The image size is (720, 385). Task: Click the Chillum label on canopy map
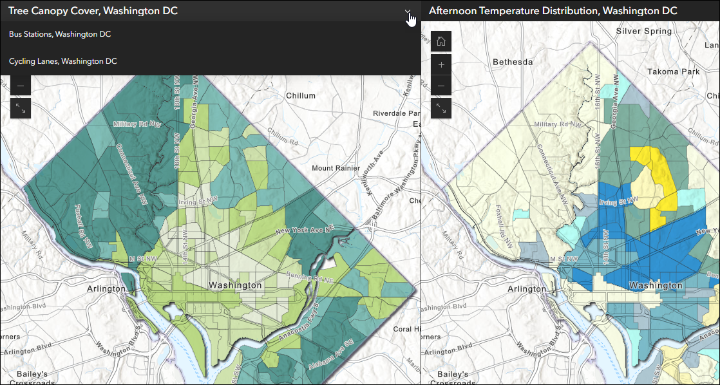[301, 96]
